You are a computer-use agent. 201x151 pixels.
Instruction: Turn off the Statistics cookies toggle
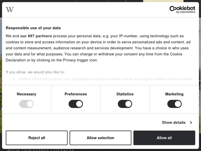(x=125, y=104)
